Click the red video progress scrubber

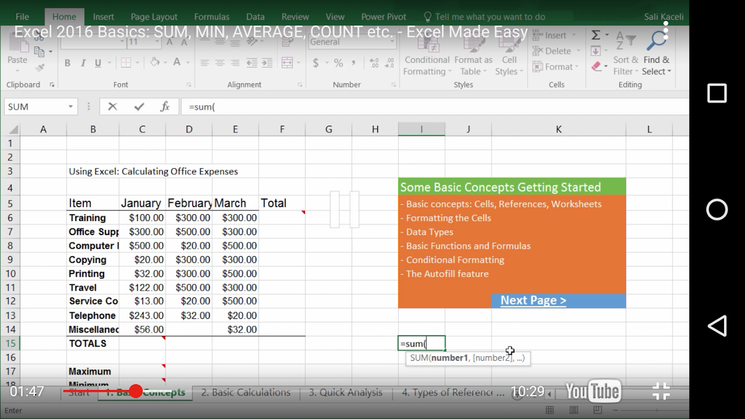[x=136, y=391]
